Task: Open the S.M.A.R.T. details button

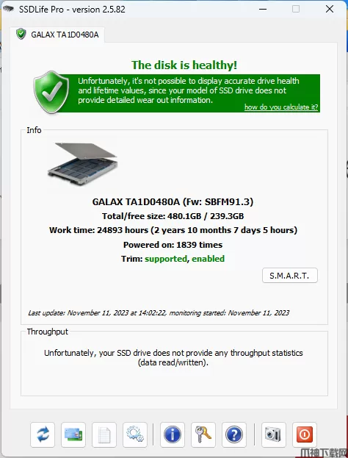Action: point(290,276)
